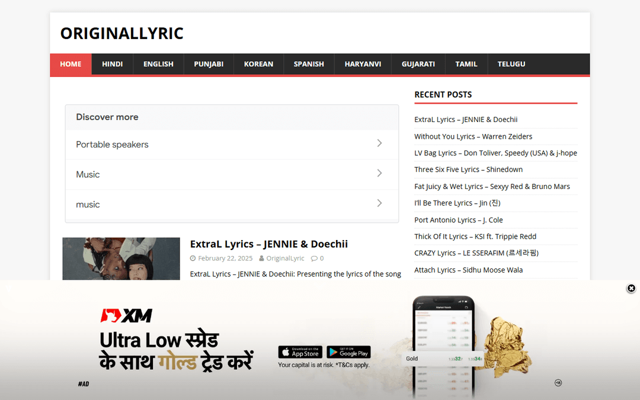The width and height of the screenshot is (640, 400).
Task: Click the #AD label on banner
Action: (84, 383)
